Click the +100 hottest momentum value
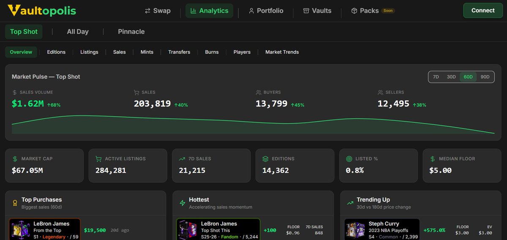507x240 pixels. 270,230
